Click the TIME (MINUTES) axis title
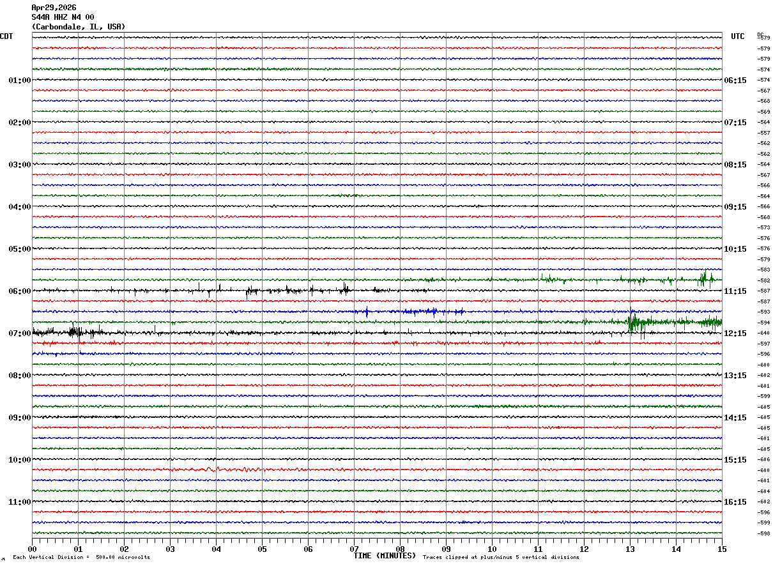773x566 pixels. coord(385,556)
